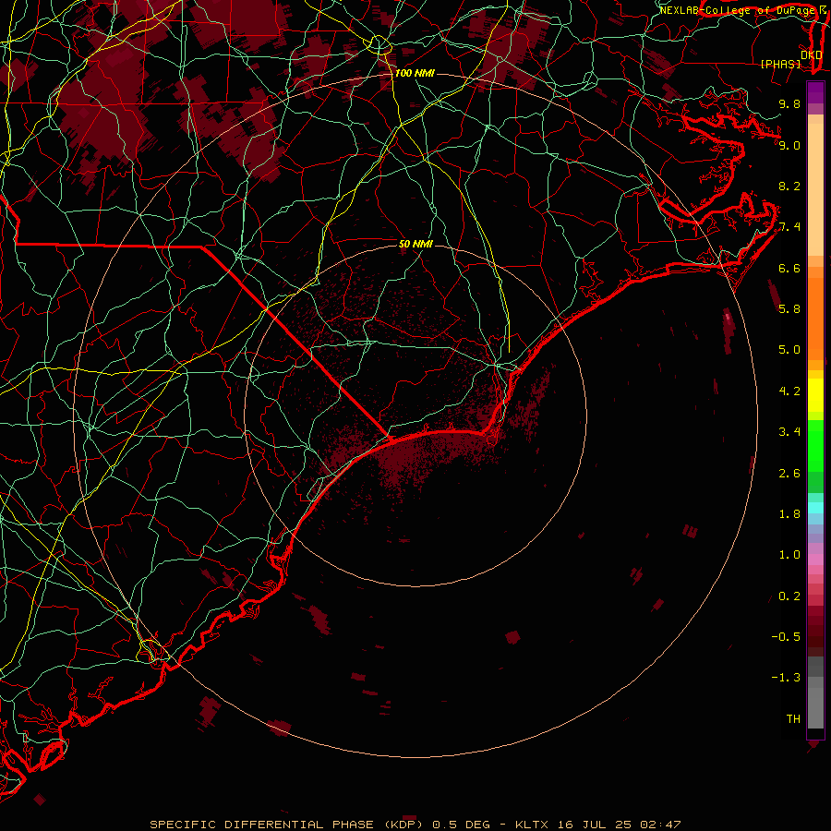The height and width of the screenshot is (831, 831).
Task: Click the 6.6 scale label
Action: point(789,268)
